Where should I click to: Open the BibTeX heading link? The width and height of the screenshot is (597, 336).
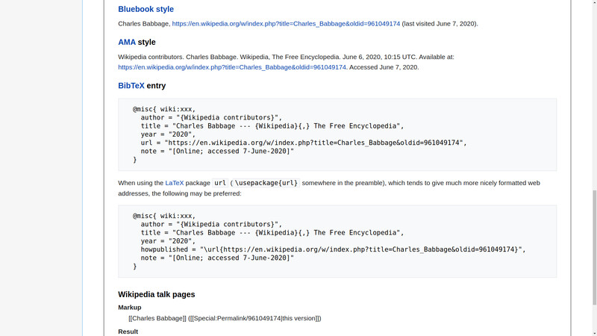(131, 86)
